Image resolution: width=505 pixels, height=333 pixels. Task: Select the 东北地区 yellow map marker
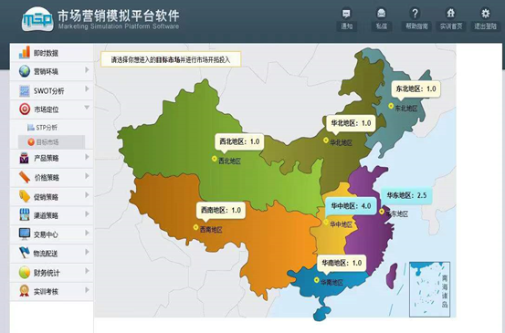pos(391,106)
